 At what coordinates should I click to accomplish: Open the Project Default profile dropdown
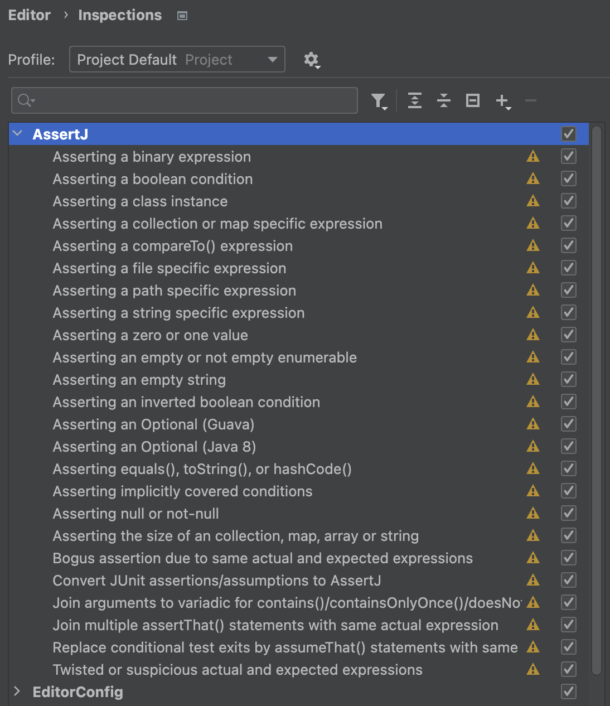[x=177, y=60]
